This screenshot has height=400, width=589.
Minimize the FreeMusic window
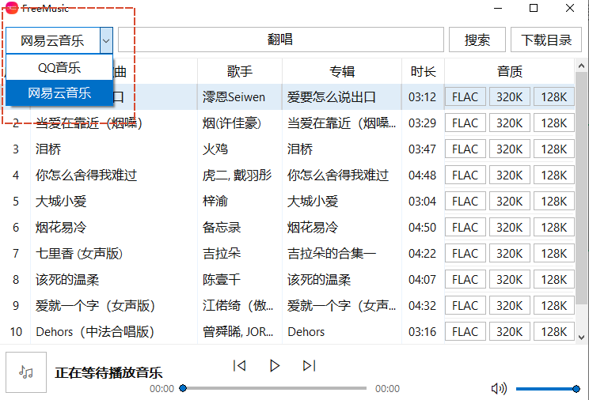pos(498,8)
